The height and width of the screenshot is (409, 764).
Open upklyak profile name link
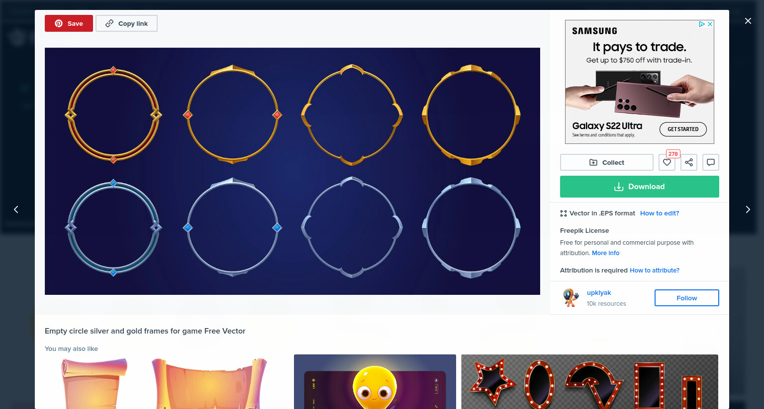point(599,292)
